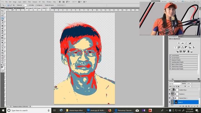
Task: Select the Move tool in toolbox
Action: tap(3, 11)
